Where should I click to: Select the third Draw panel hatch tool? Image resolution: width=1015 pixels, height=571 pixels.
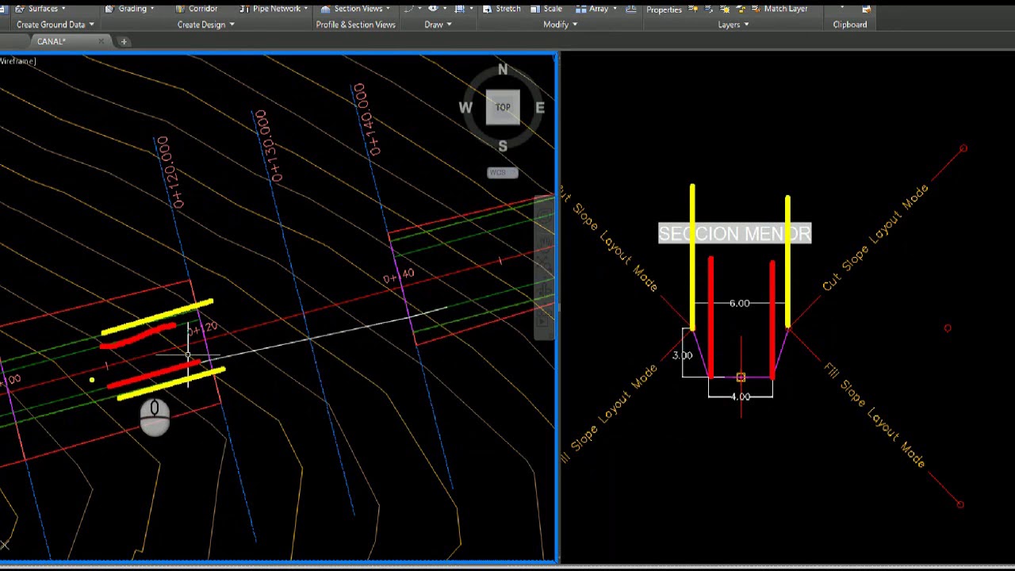(x=459, y=9)
